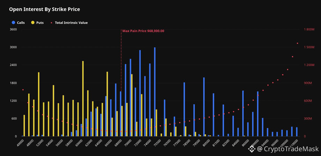Click the highest red intrinsic value dot near 1 500M
The image size is (321, 156).
297,43
